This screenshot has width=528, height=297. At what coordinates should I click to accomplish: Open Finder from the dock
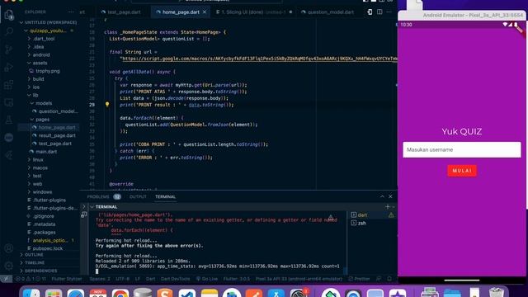[31, 294]
